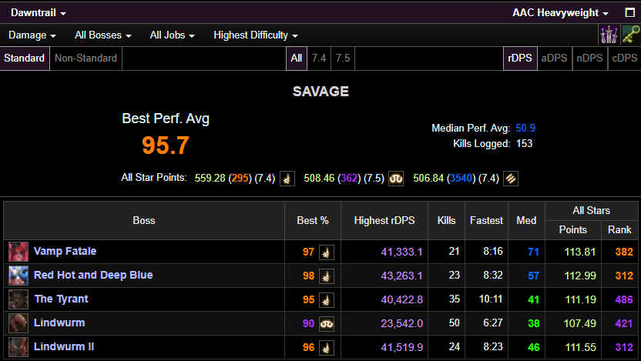Switch to the cDPS metric tab
Image resolution: width=641 pixels, height=361 pixels.
click(625, 58)
